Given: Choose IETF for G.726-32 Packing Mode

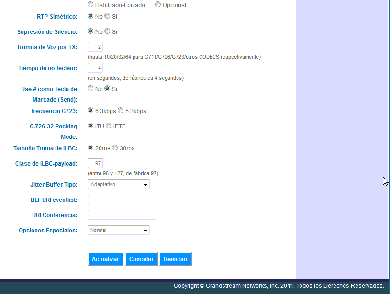Looking at the screenshot, I should pyautogui.click(x=108, y=125).
